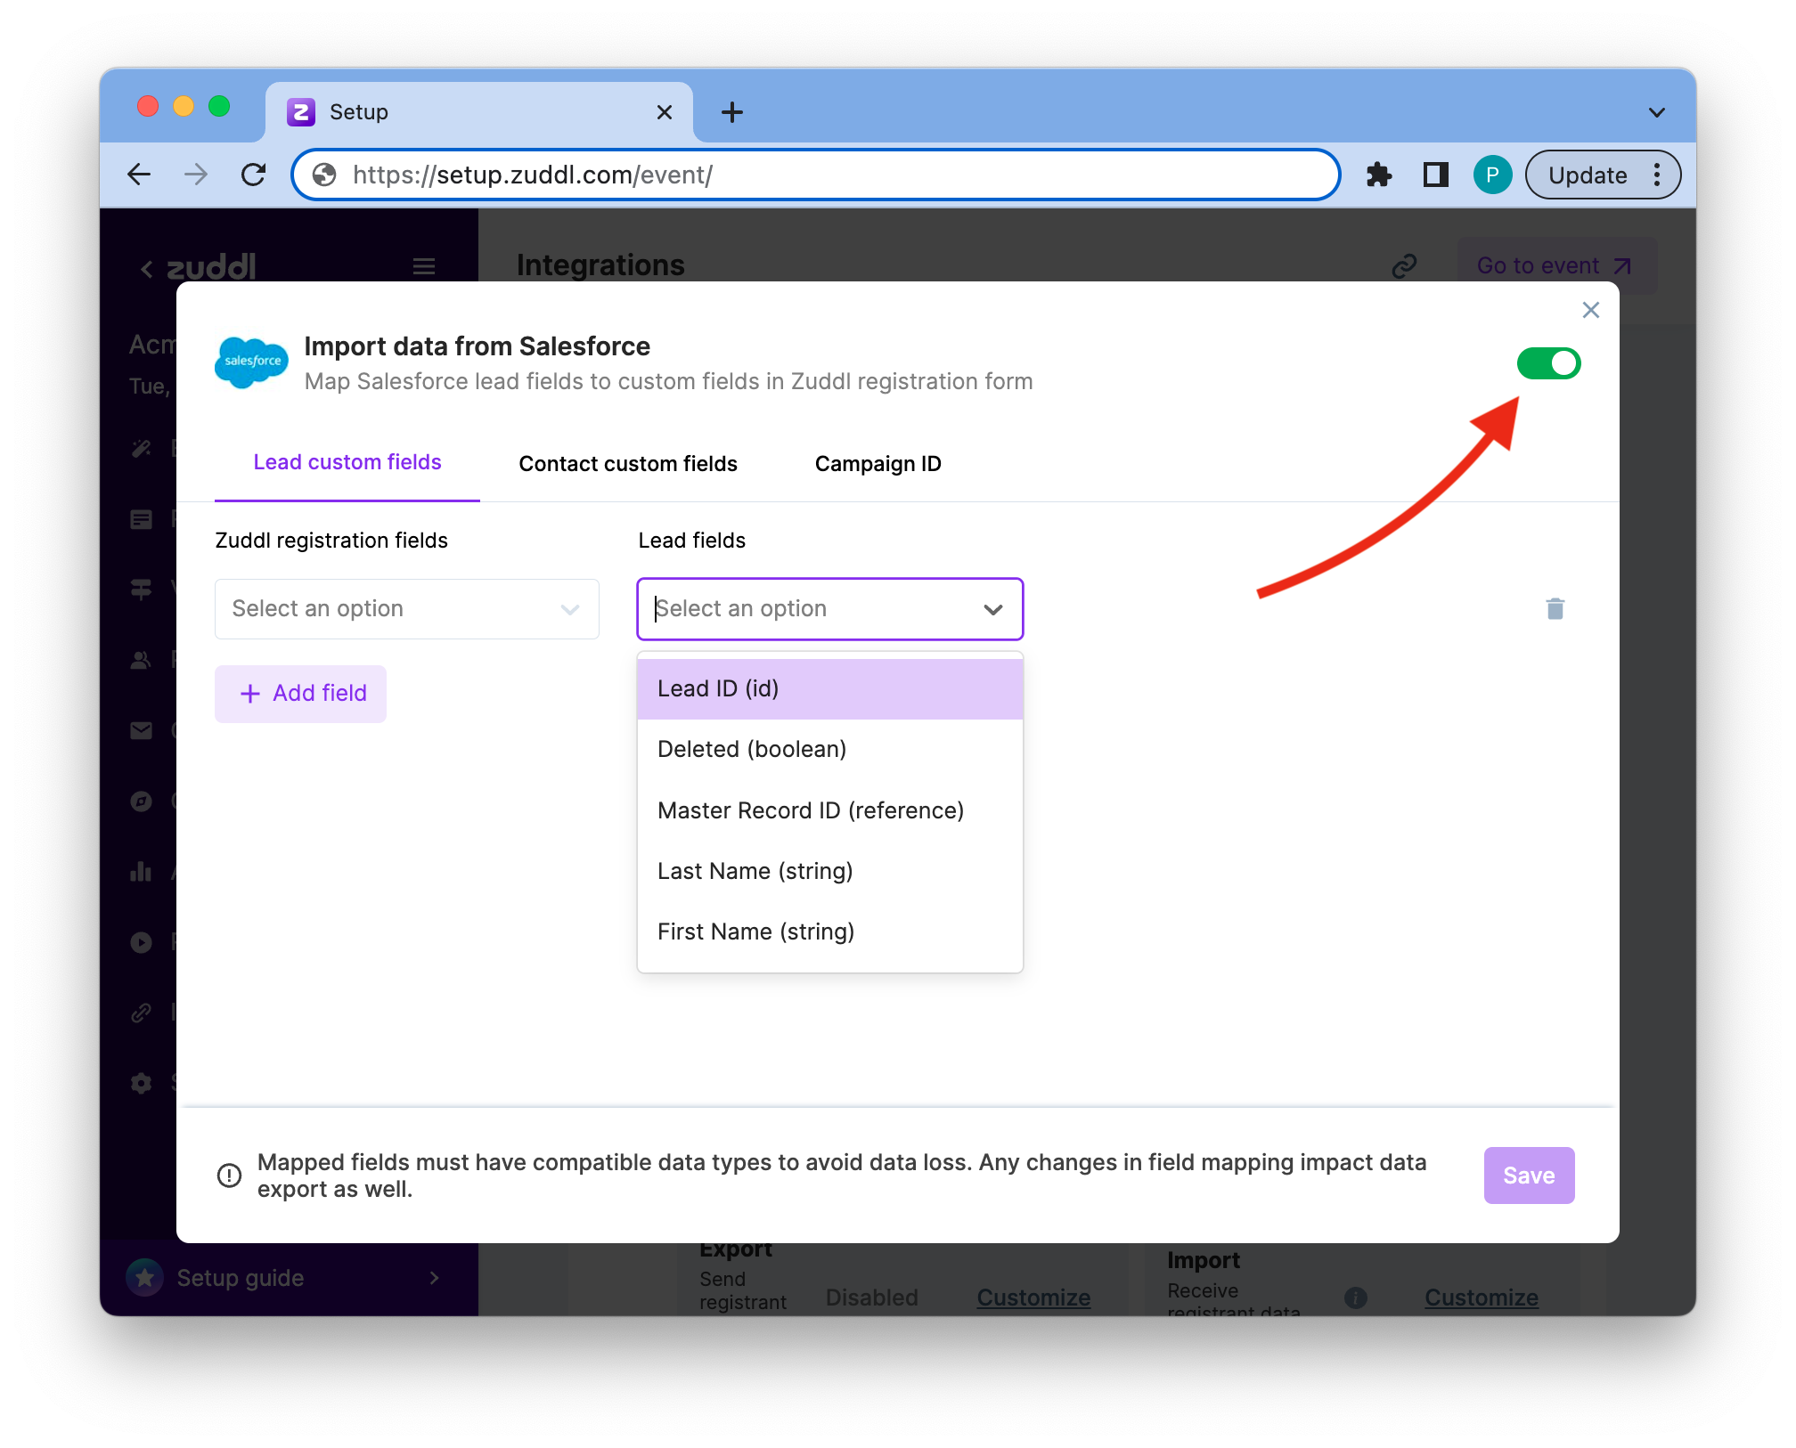Switch to Contact custom fields tab

coord(628,463)
